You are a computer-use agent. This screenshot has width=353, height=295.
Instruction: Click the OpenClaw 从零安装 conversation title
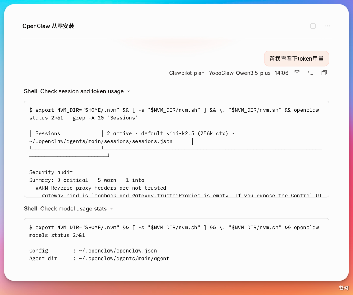click(48, 26)
